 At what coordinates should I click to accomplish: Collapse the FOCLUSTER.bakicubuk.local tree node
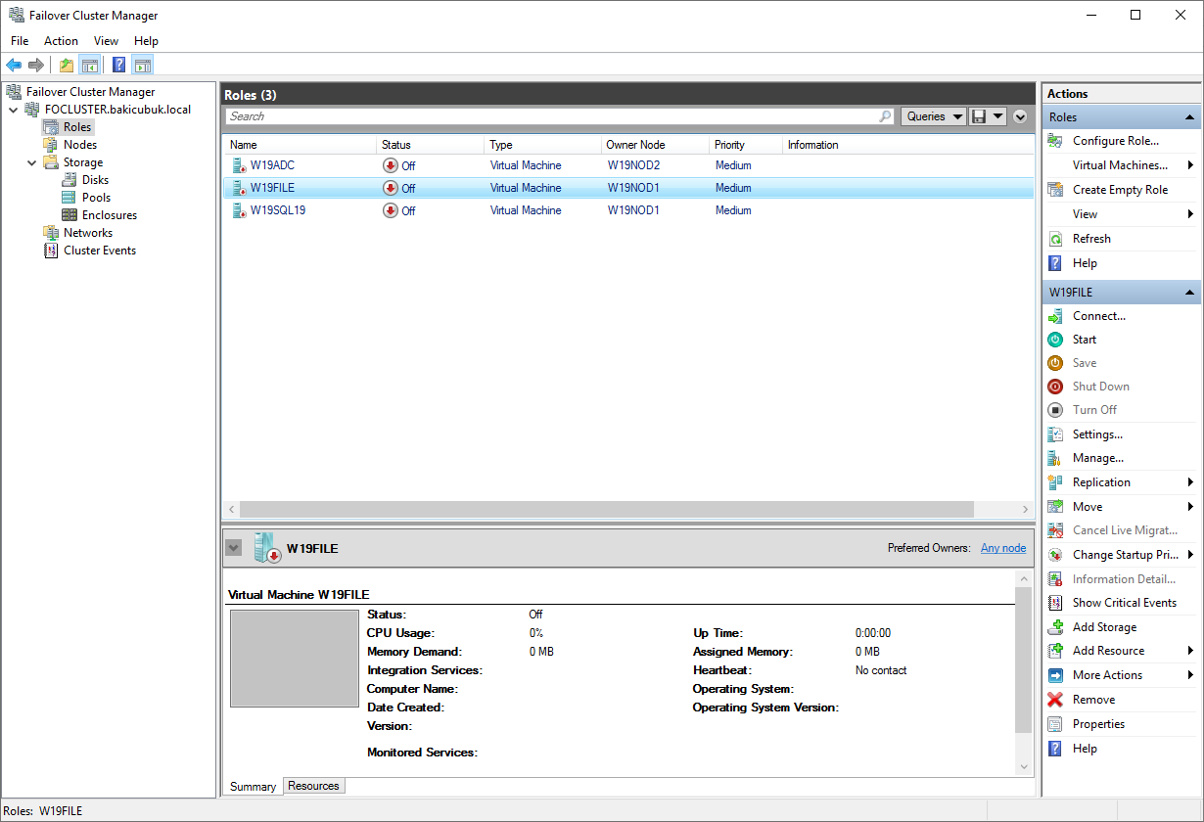[x=14, y=110]
